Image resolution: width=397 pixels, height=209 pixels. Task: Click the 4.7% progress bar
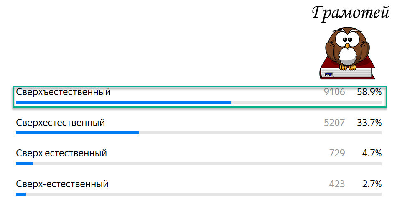(198, 164)
